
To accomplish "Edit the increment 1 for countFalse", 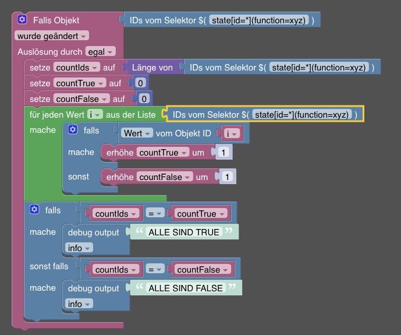I will 227,177.
